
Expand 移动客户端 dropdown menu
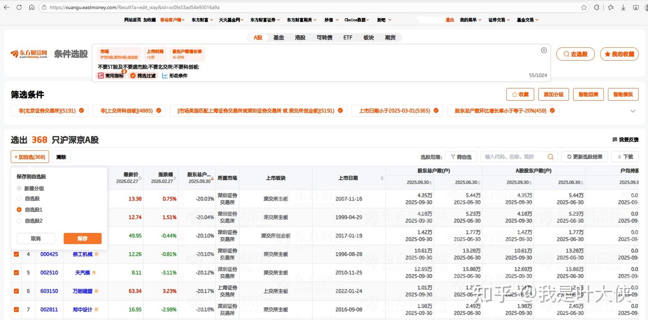[x=173, y=20]
